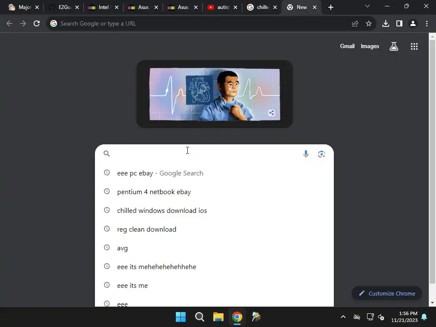The width and height of the screenshot is (436, 327).
Task: Click OneDrive cloud tray icon
Action: tap(357, 317)
